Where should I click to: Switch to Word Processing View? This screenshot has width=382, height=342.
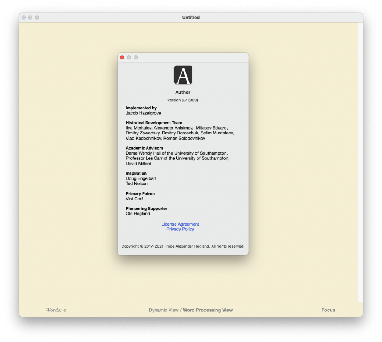[x=207, y=310]
